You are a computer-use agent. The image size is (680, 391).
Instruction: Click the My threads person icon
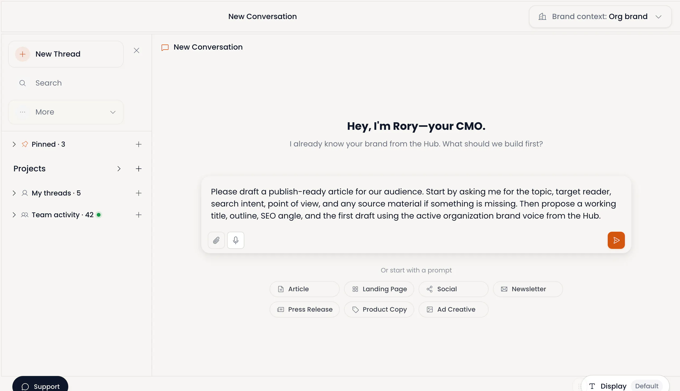click(25, 193)
